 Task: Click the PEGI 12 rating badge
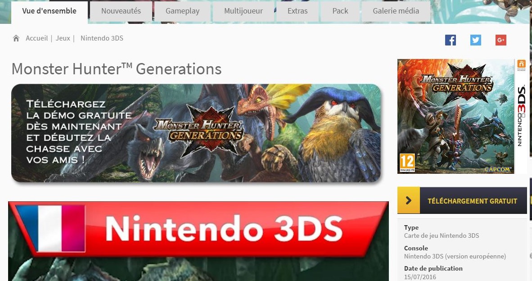(x=407, y=163)
